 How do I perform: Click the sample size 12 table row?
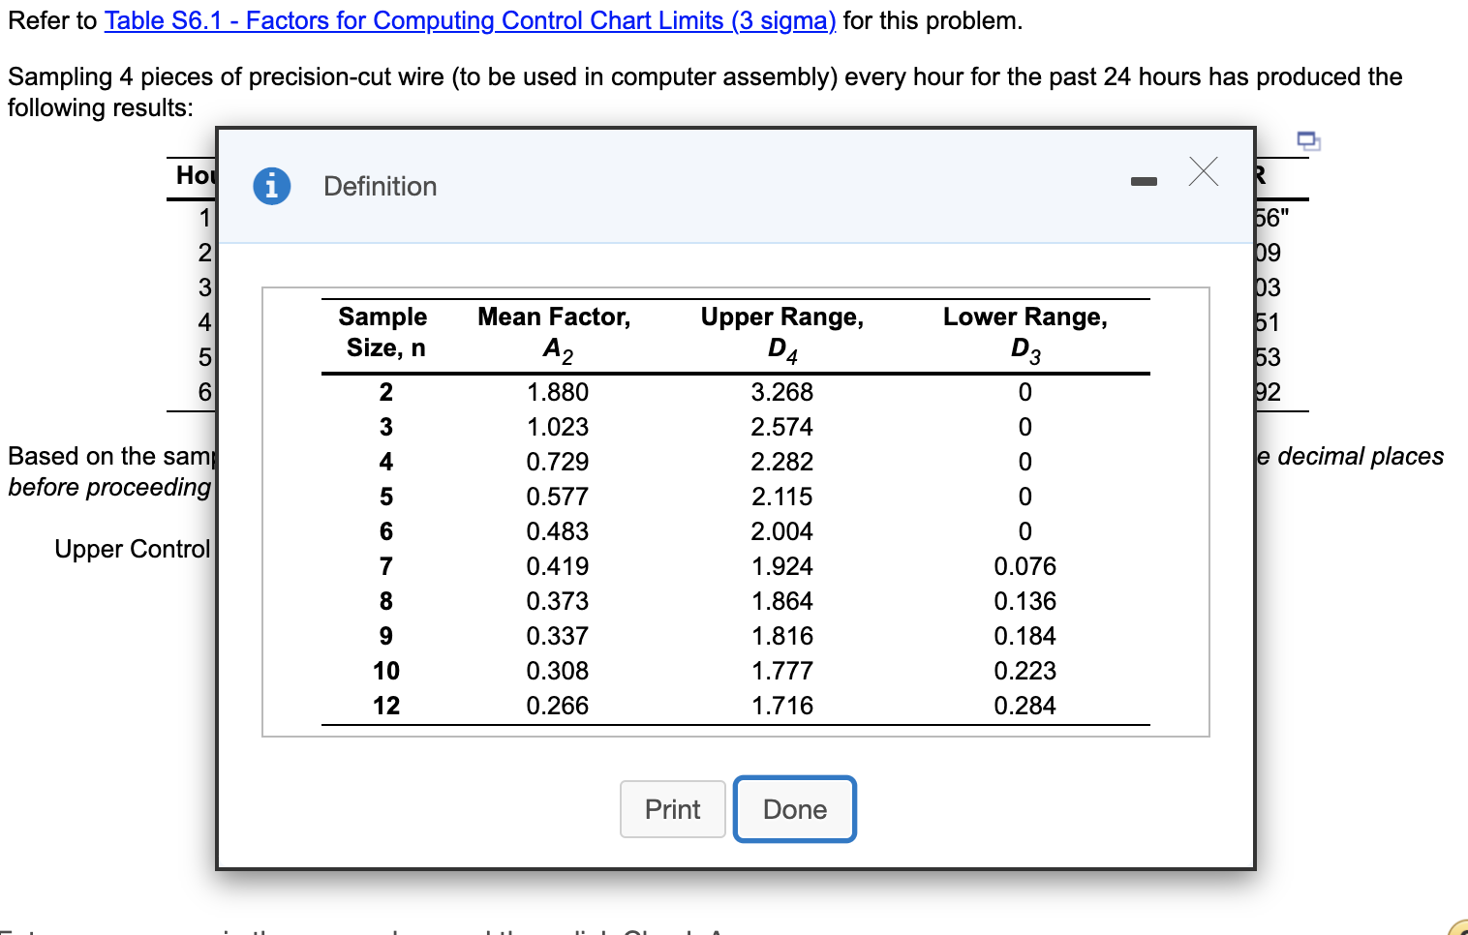click(x=385, y=706)
